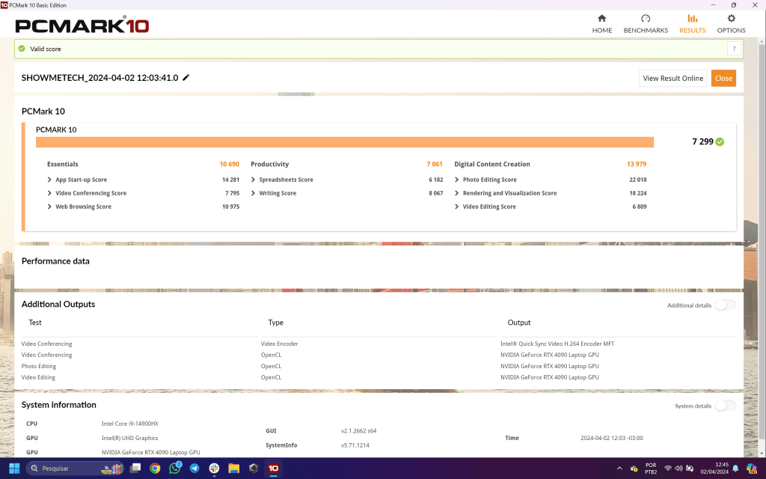
Task: Toggle the System details switch
Action: (725, 406)
